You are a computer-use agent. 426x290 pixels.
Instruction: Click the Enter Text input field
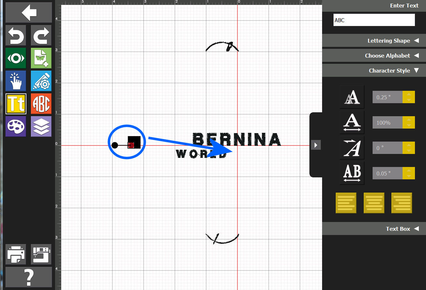tap(374, 20)
